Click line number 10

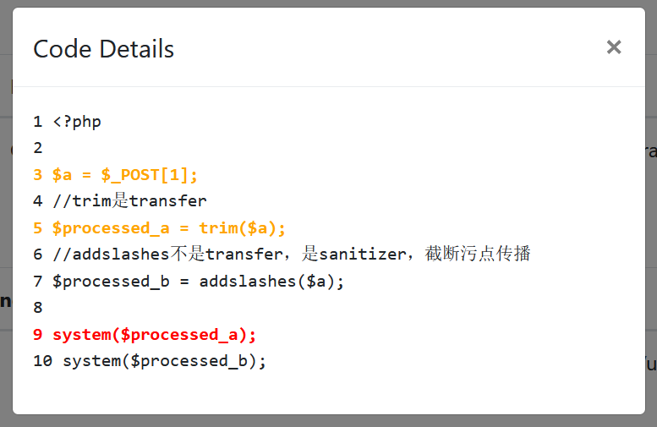42,361
